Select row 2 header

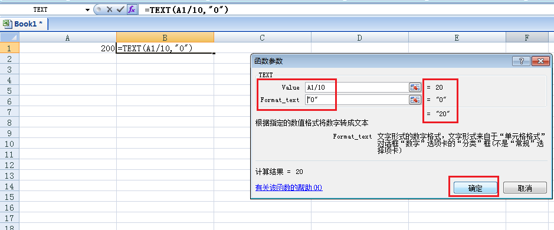pyautogui.click(x=9, y=58)
